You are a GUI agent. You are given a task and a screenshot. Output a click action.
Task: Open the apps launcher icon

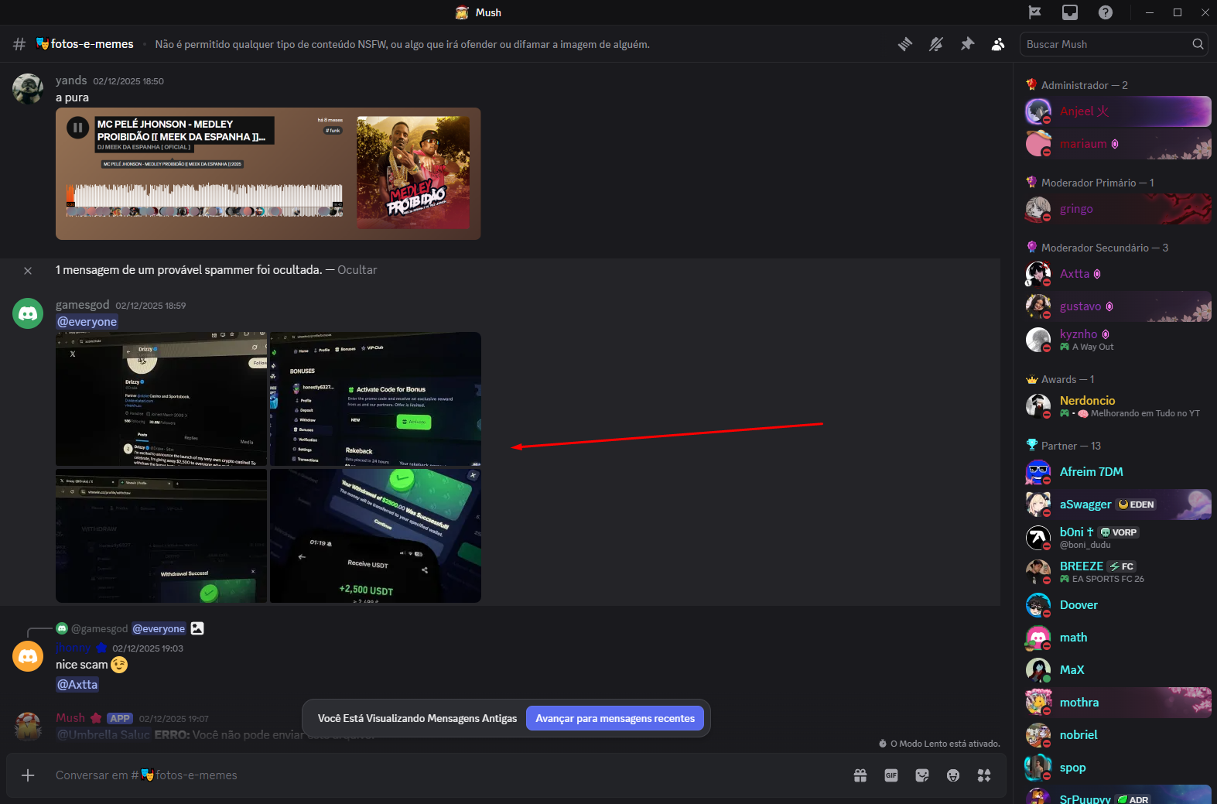coord(984,775)
